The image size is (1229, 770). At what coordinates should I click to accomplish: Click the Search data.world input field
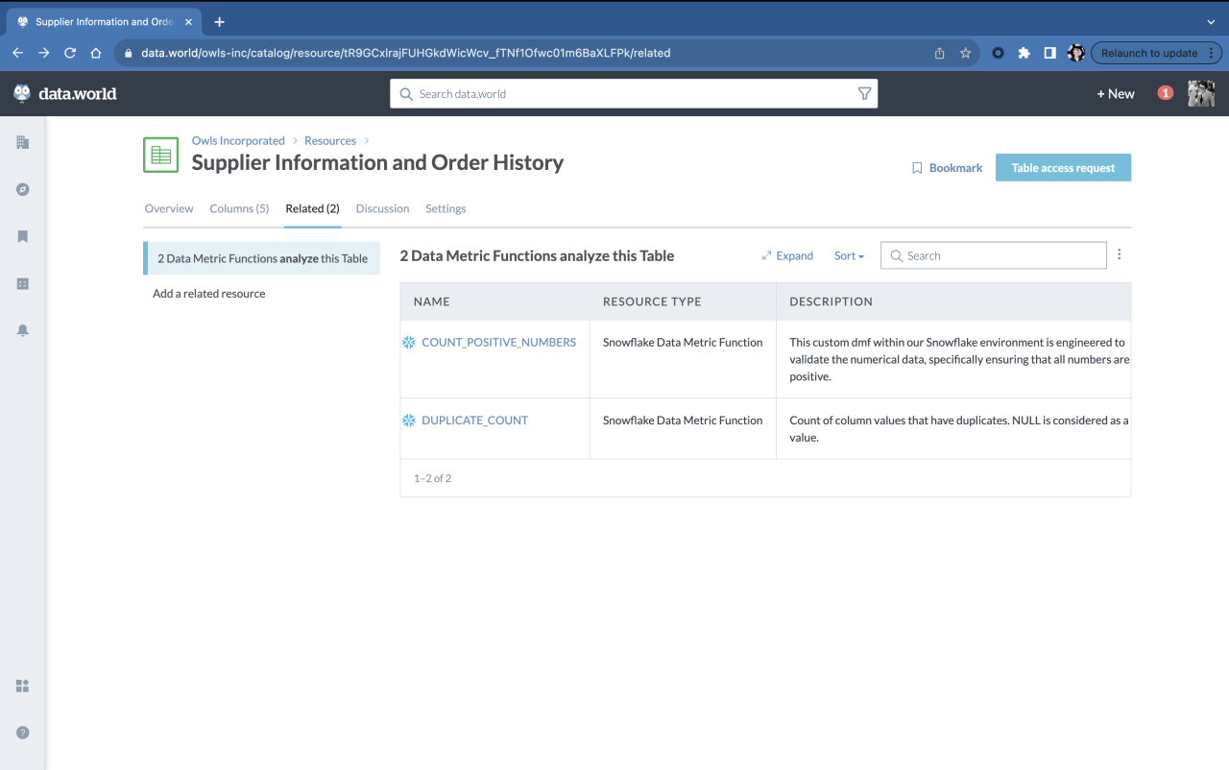[634, 94]
